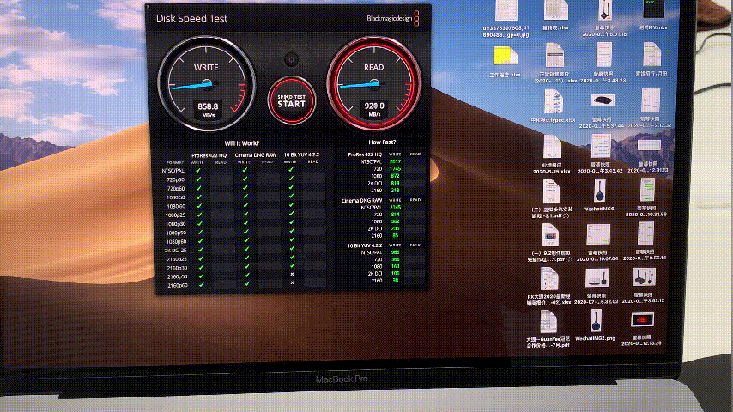Viewport: 733px width, 412px height.
Task: Click the How Fast? heading
Action: (382, 142)
